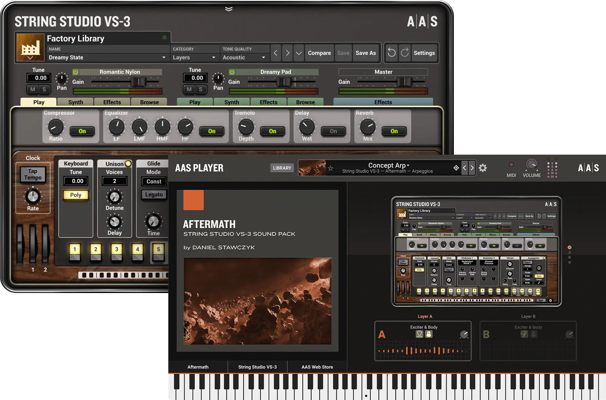The image size is (606, 400).
Task: Click the Layer A exciter pick icon
Action: point(419,334)
